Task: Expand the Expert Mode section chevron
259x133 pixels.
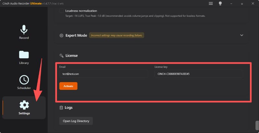Action: click(242, 35)
